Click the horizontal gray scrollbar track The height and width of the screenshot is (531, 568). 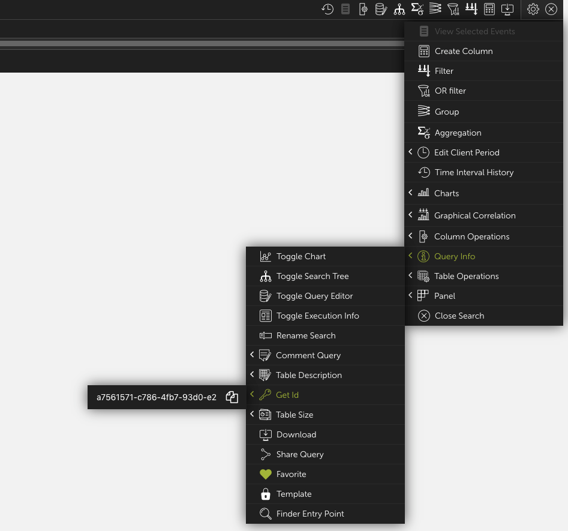202,44
